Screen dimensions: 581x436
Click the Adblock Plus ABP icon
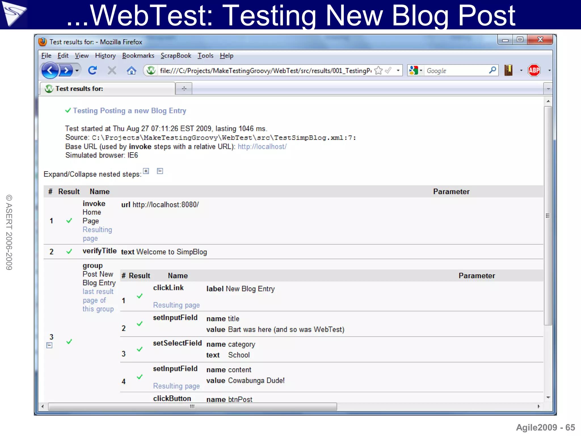click(534, 70)
